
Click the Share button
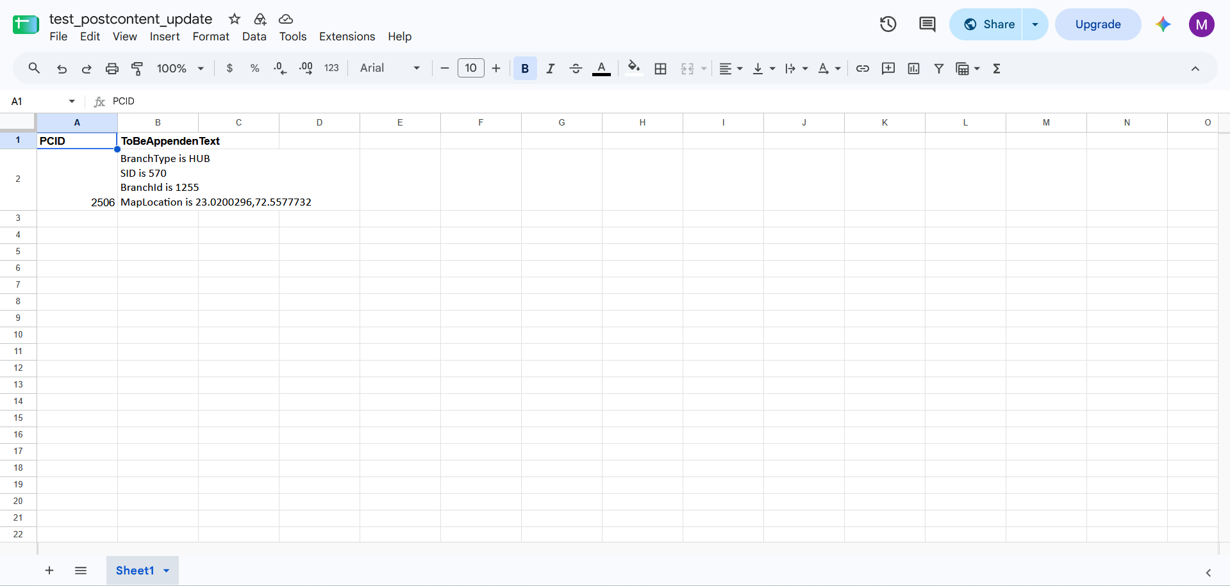[986, 24]
